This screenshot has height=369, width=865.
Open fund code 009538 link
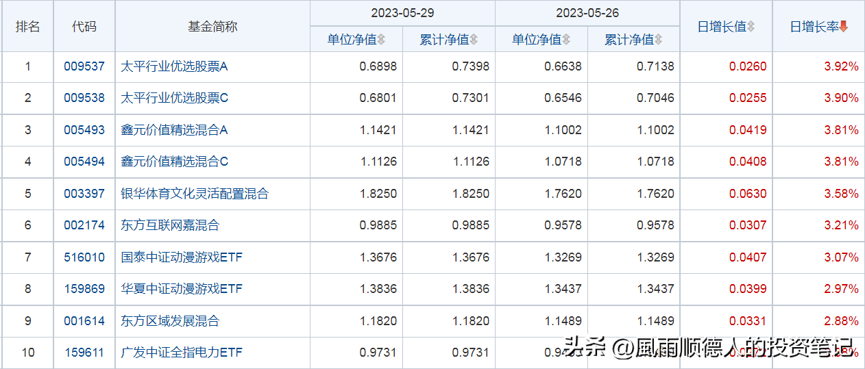(84, 98)
